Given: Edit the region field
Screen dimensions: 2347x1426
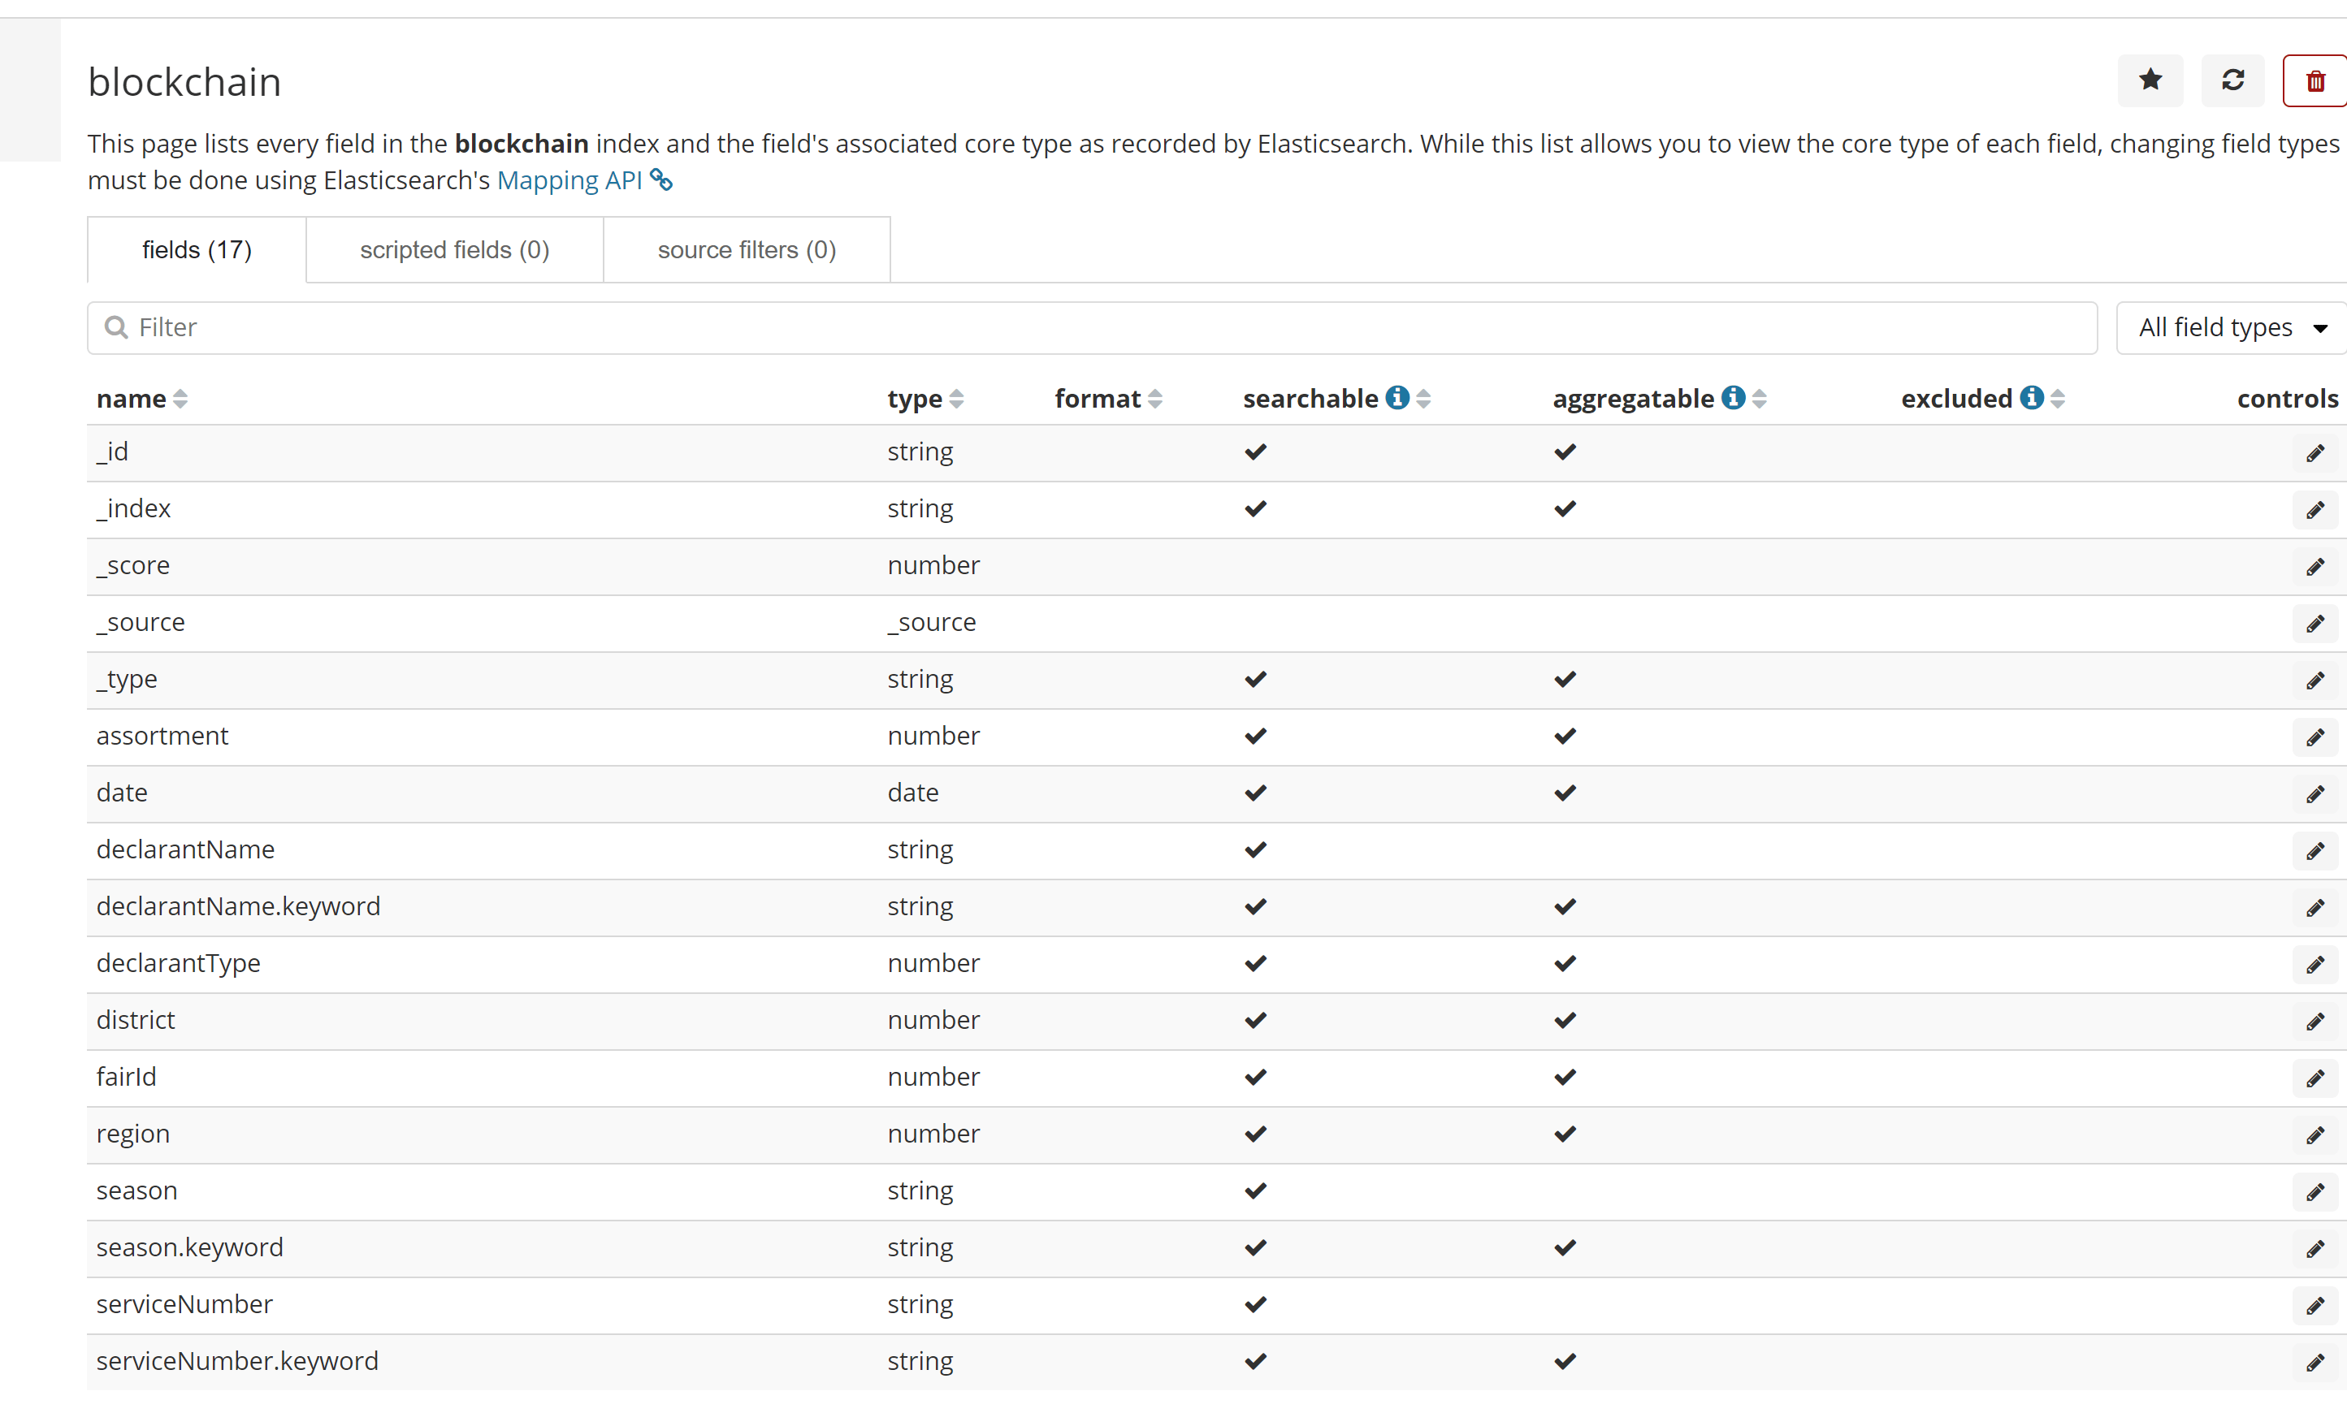Looking at the screenshot, I should (x=2315, y=1135).
